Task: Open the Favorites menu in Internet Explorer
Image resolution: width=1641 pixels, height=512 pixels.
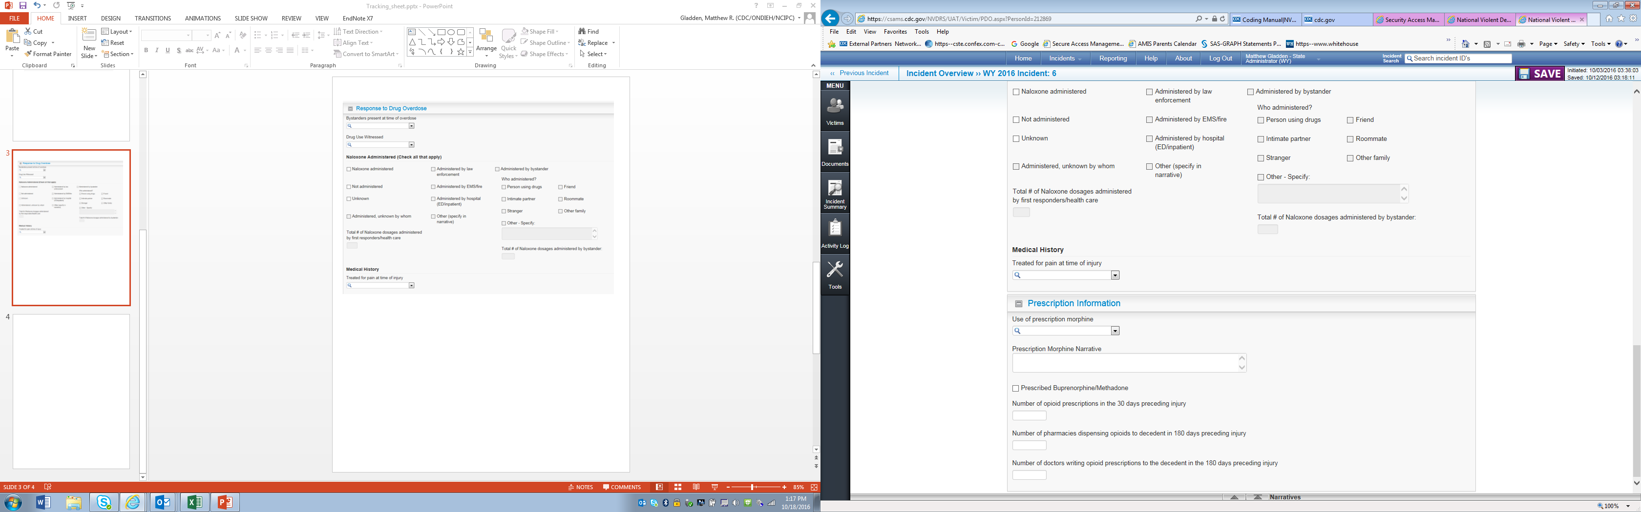Action: (895, 32)
